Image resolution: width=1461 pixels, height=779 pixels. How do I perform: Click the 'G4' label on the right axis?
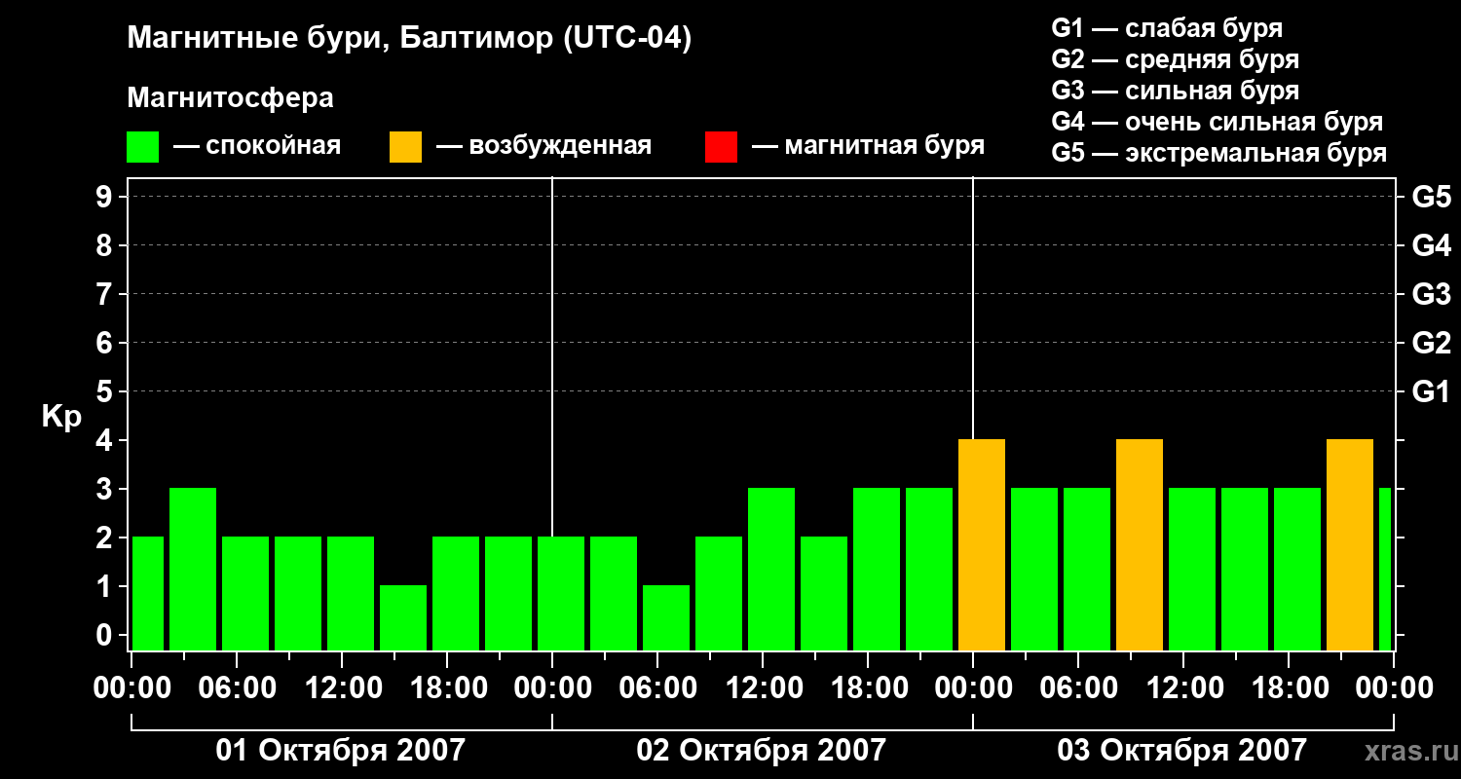pos(1431,245)
